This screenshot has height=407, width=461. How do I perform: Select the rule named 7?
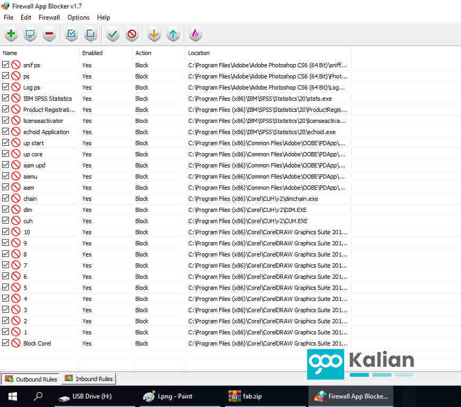(x=176, y=266)
